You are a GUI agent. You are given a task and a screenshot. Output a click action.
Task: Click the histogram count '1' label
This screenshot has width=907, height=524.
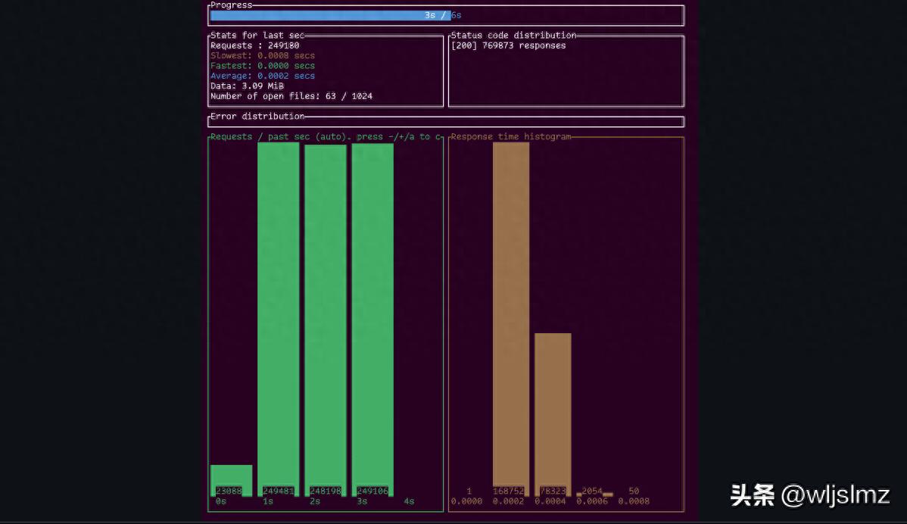click(469, 491)
